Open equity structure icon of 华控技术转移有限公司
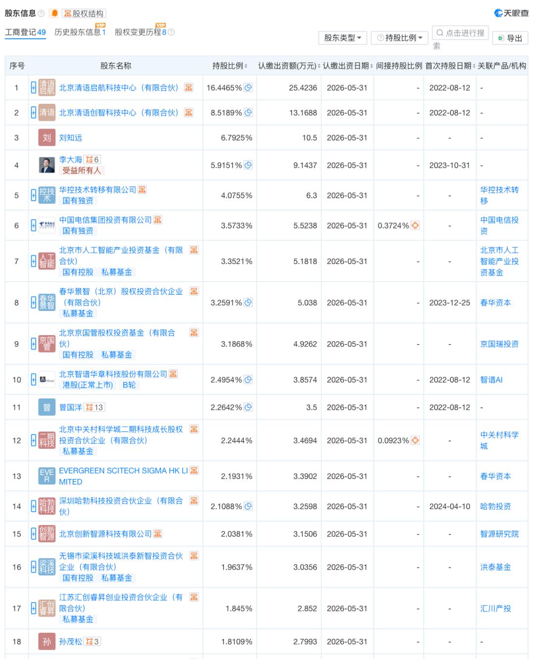The image size is (534, 659). click(x=142, y=190)
